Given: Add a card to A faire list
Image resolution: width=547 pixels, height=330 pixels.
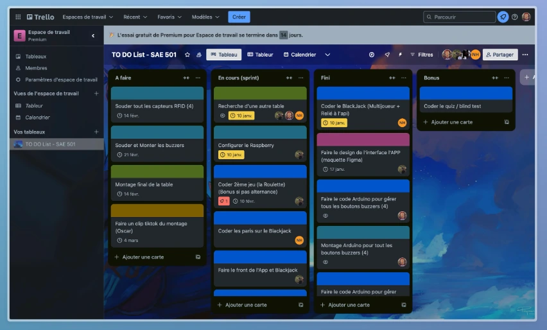Looking at the screenshot, I should click(x=143, y=257).
